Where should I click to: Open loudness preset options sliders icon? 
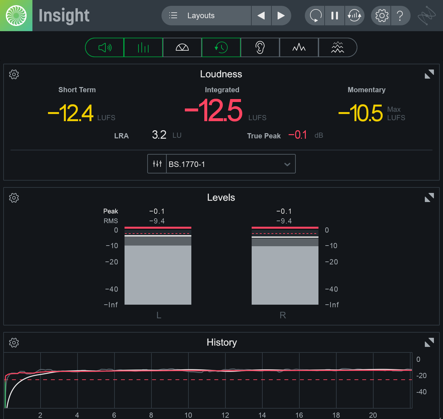[x=157, y=164]
